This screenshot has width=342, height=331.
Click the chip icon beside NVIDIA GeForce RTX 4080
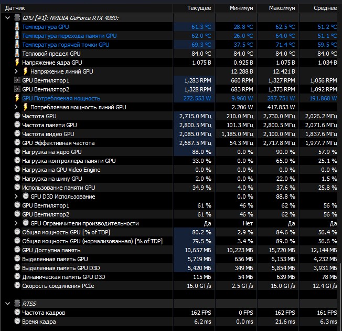[x=17, y=18]
